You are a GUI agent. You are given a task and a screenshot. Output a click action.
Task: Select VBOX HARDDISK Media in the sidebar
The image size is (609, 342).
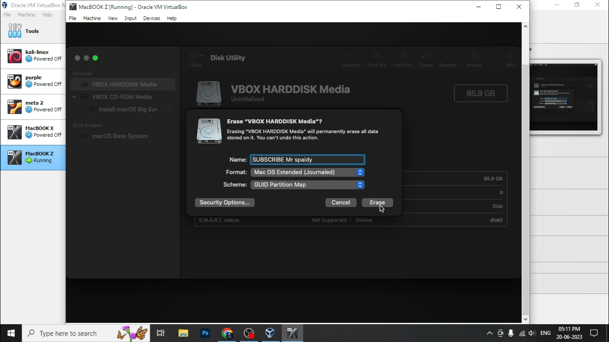pos(123,84)
